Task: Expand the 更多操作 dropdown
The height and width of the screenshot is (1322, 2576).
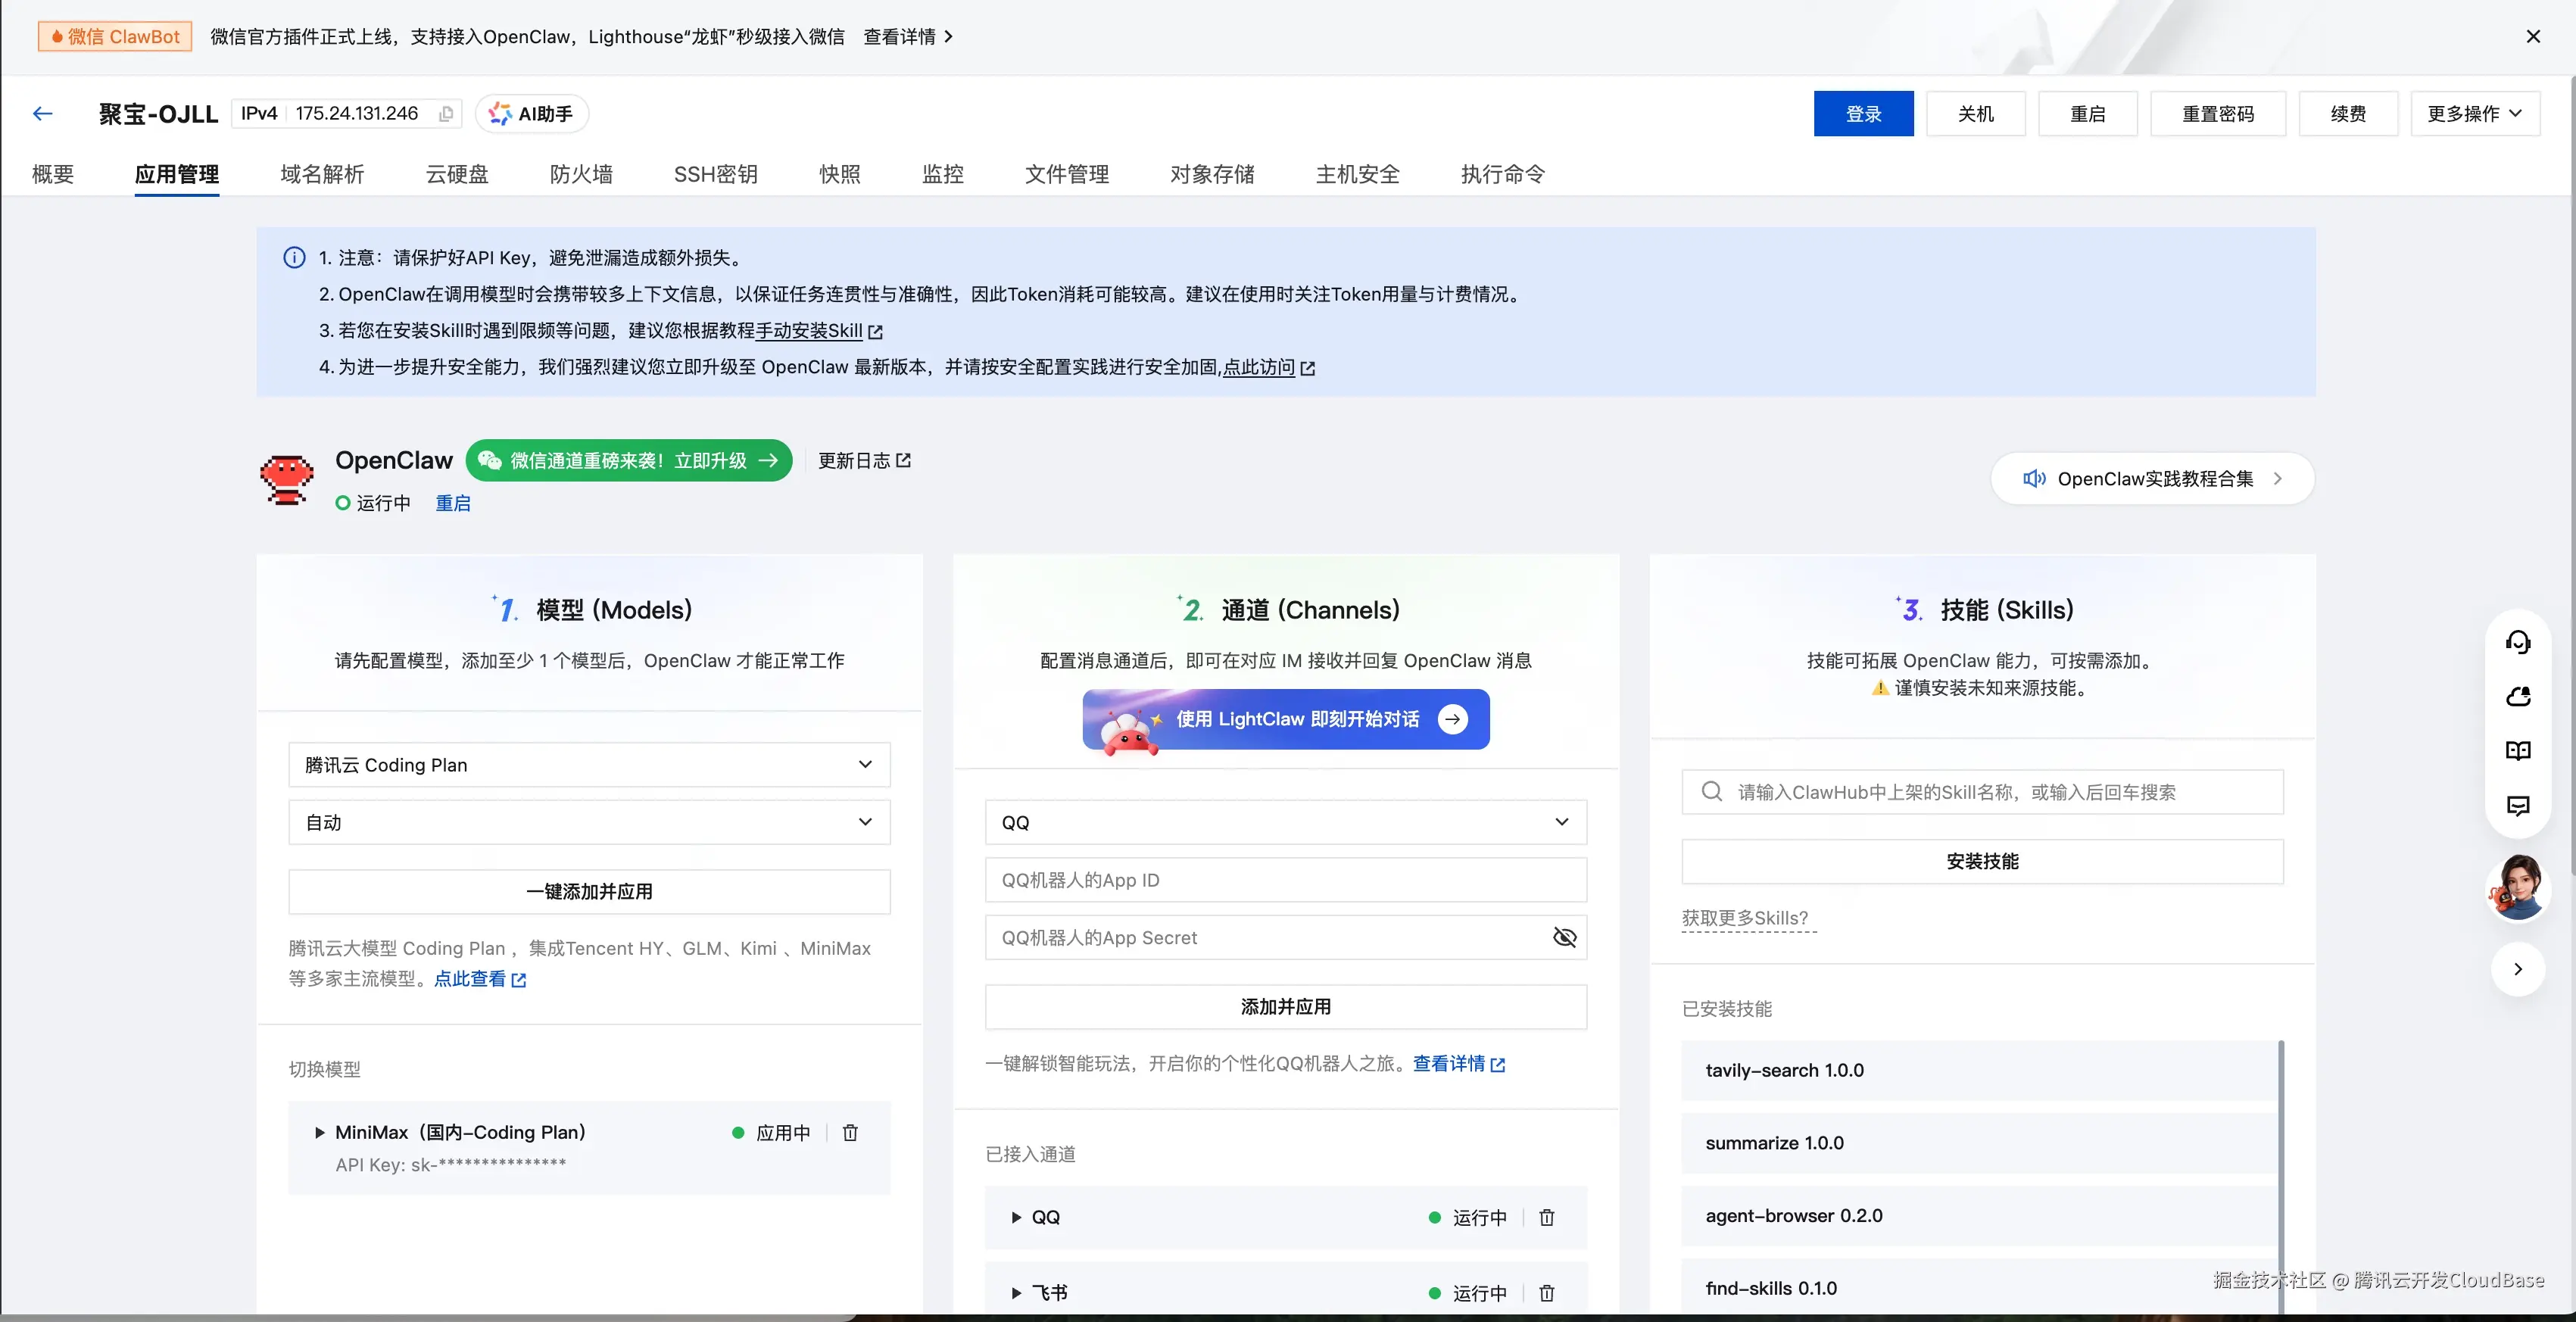Action: click(x=2475, y=113)
